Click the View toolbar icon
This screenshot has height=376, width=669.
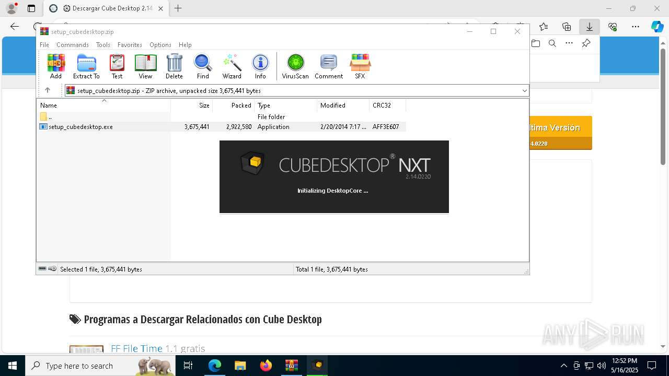tap(145, 66)
